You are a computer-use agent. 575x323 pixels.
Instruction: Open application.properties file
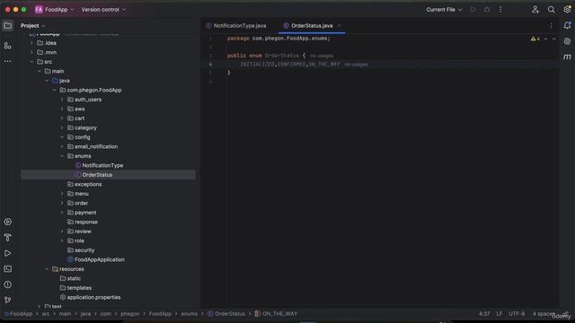[93, 297]
